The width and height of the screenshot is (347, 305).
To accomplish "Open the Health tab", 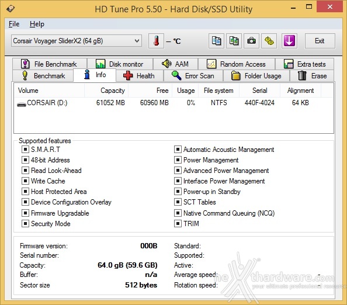I will (x=140, y=76).
